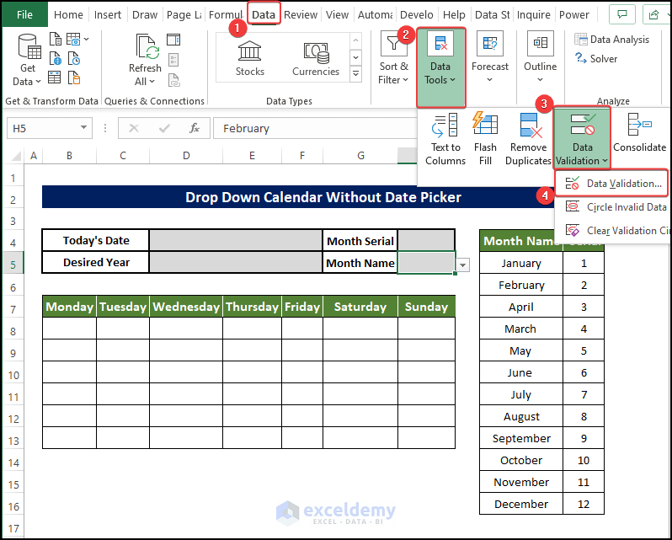
Task: Click the Enter checkmark formula bar icon
Action: (x=164, y=128)
